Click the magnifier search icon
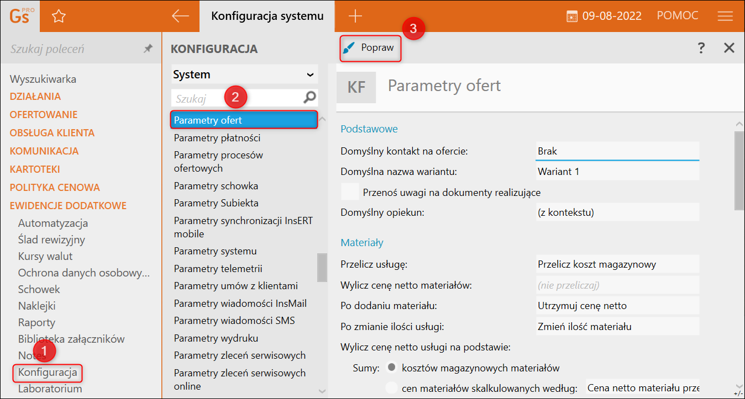The image size is (745, 399). coord(310,98)
